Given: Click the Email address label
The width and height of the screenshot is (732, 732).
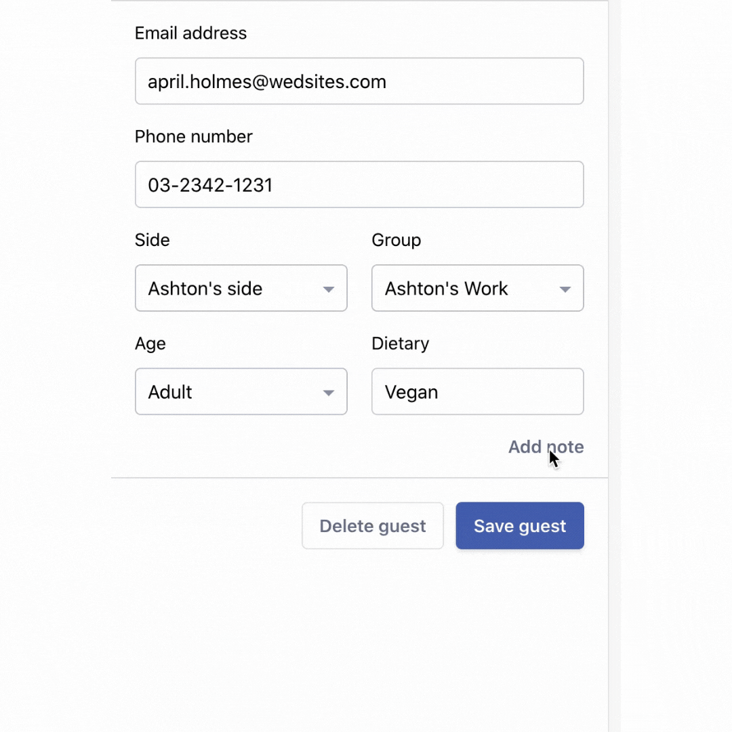Looking at the screenshot, I should click(190, 33).
